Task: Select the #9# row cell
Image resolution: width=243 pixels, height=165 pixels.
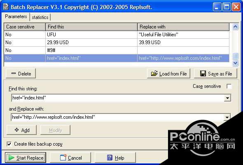Action: 91,50
